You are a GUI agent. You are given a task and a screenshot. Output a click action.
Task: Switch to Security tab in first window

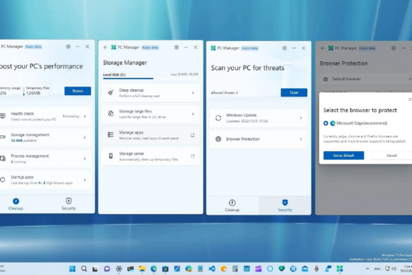pyautogui.click(x=68, y=204)
